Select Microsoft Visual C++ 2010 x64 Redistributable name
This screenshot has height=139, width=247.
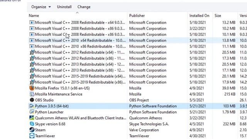pyautogui.click(x=81, y=41)
